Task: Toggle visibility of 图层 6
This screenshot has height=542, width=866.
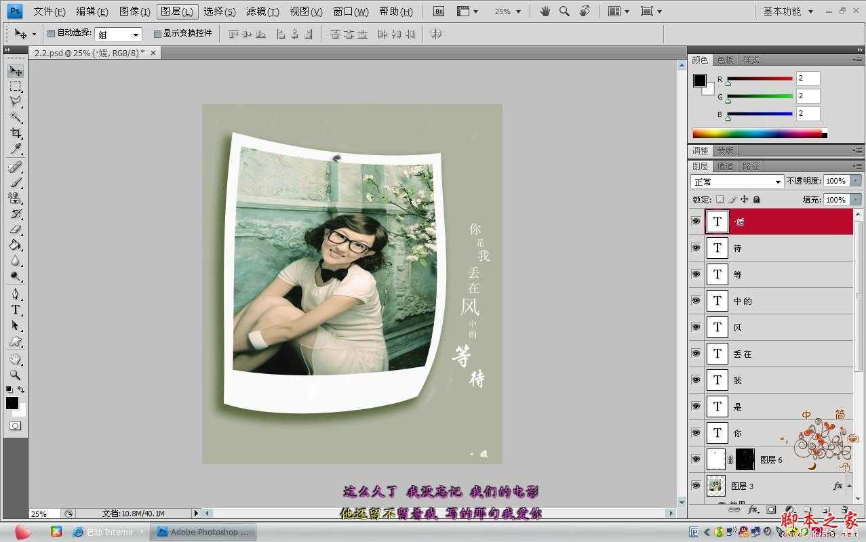Action: tap(696, 459)
